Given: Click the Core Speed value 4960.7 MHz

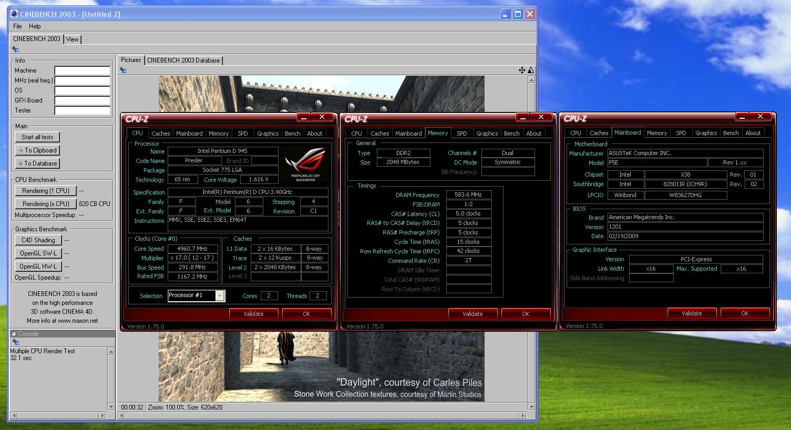Looking at the screenshot, I should tap(193, 249).
